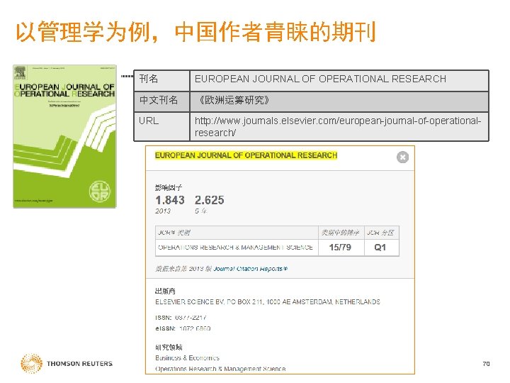
Task: Click the Business & Economics research area
Action: [x=187, y=358]
